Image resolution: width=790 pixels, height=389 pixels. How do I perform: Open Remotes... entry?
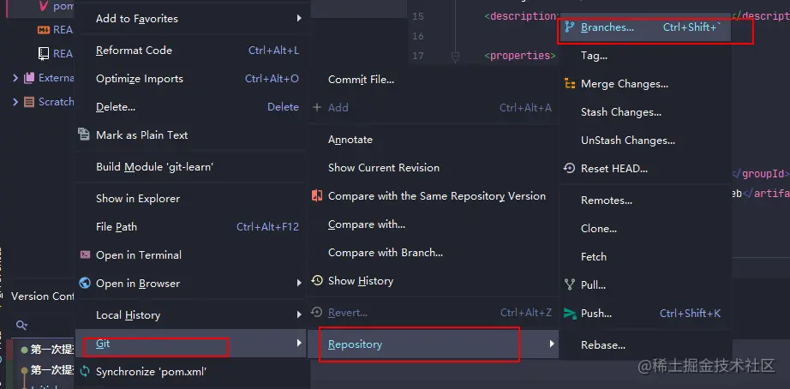645,200
